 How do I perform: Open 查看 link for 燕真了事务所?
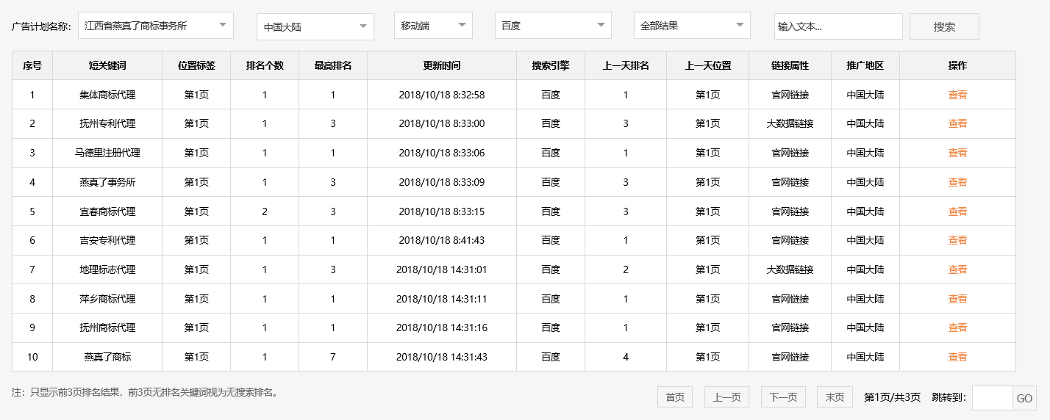(x=957, y=182)
